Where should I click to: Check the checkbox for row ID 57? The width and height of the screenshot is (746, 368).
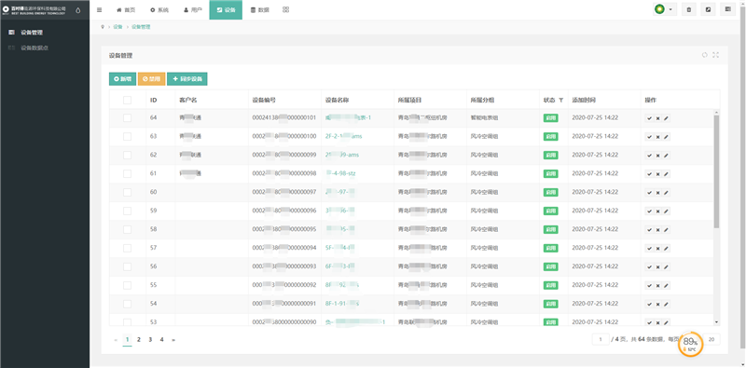coord(127,248)
